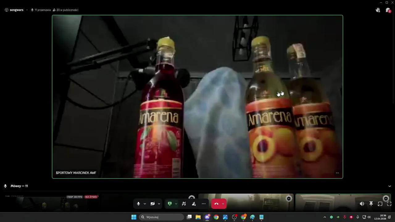Open system volume in tray

coord(369,217)
